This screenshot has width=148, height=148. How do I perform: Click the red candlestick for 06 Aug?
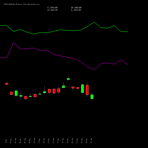26,98
